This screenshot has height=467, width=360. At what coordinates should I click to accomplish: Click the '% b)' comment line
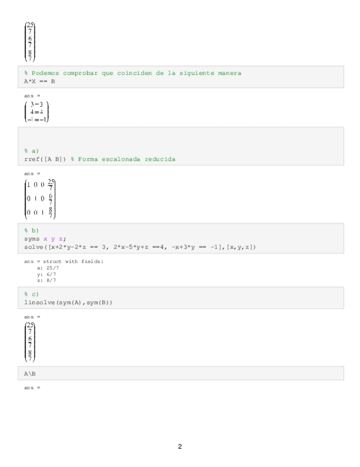click(31, 230)
